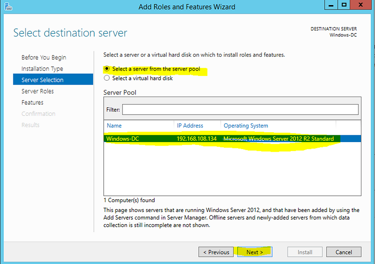Click the Previous button
375x264 pixels.
pyautogui.click(x=216, y=252)
